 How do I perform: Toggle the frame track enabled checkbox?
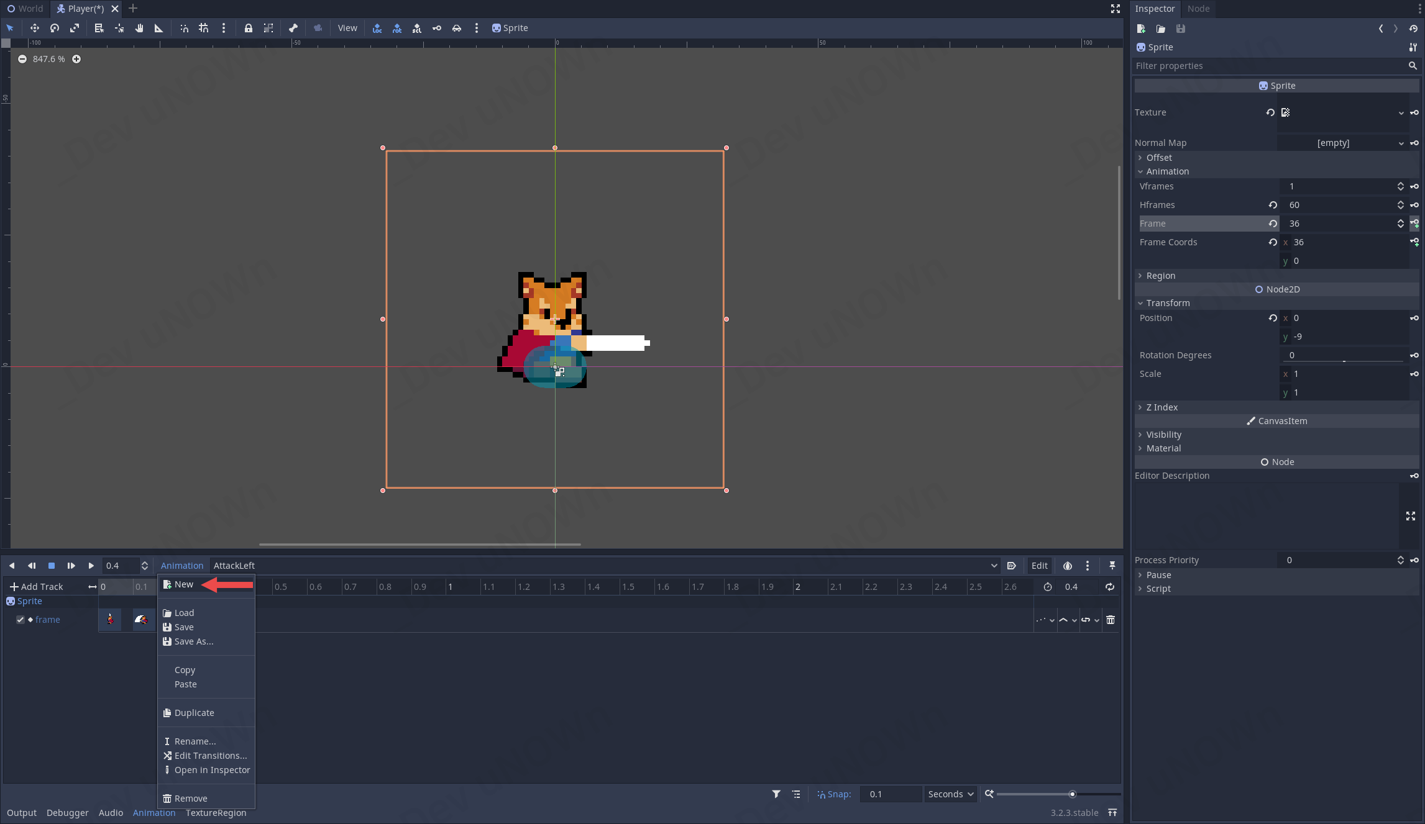click(x=21, y=620)
